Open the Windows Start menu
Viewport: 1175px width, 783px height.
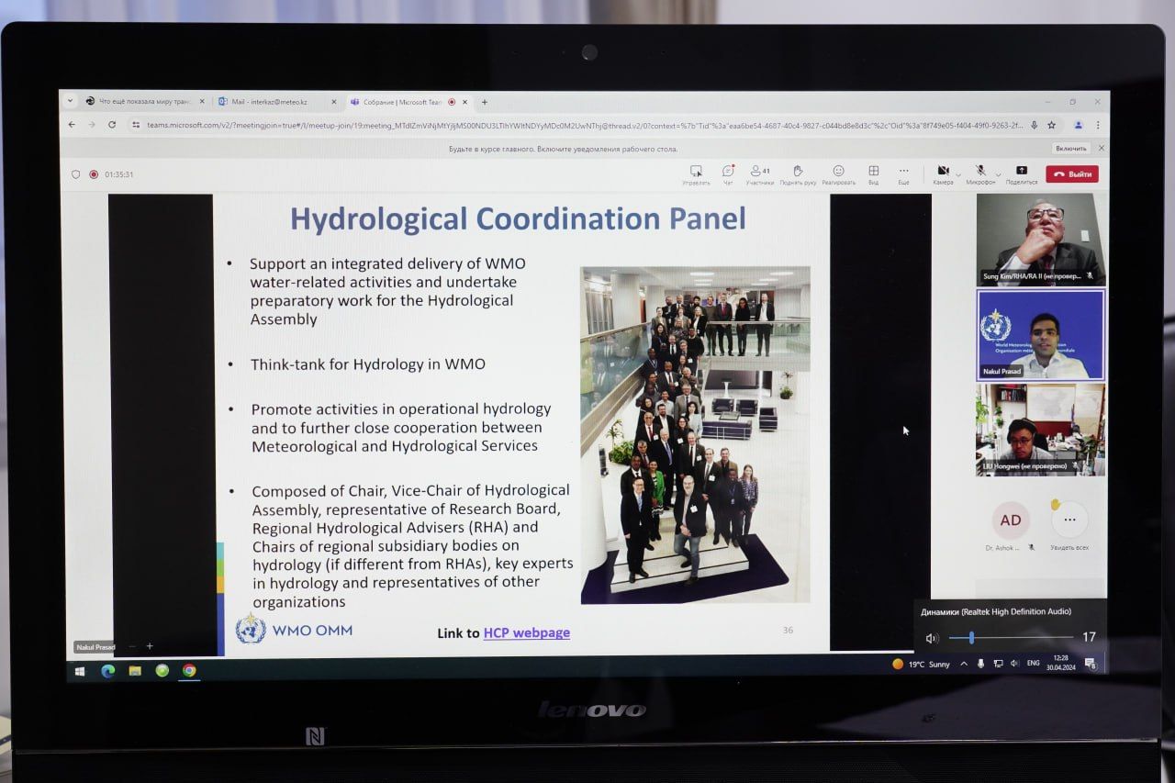point(80,671)
